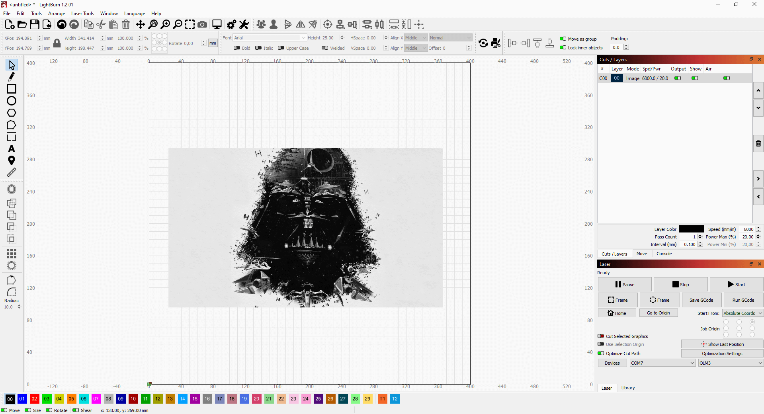The width and height of the screenshot is (764, 414).
Task: Open Camera capture from toolbar
Action: click(202, 25)
